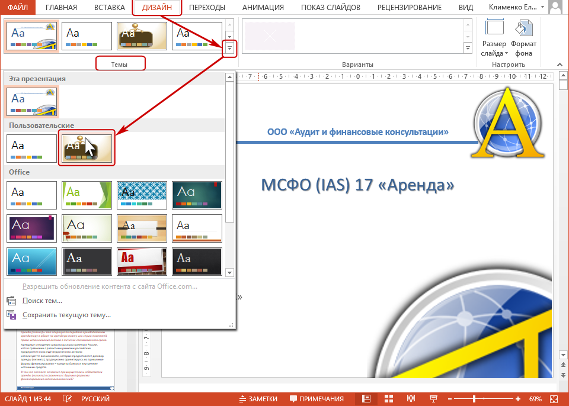Apply the purple Ion Boardroom theme

tap(31, 228)
